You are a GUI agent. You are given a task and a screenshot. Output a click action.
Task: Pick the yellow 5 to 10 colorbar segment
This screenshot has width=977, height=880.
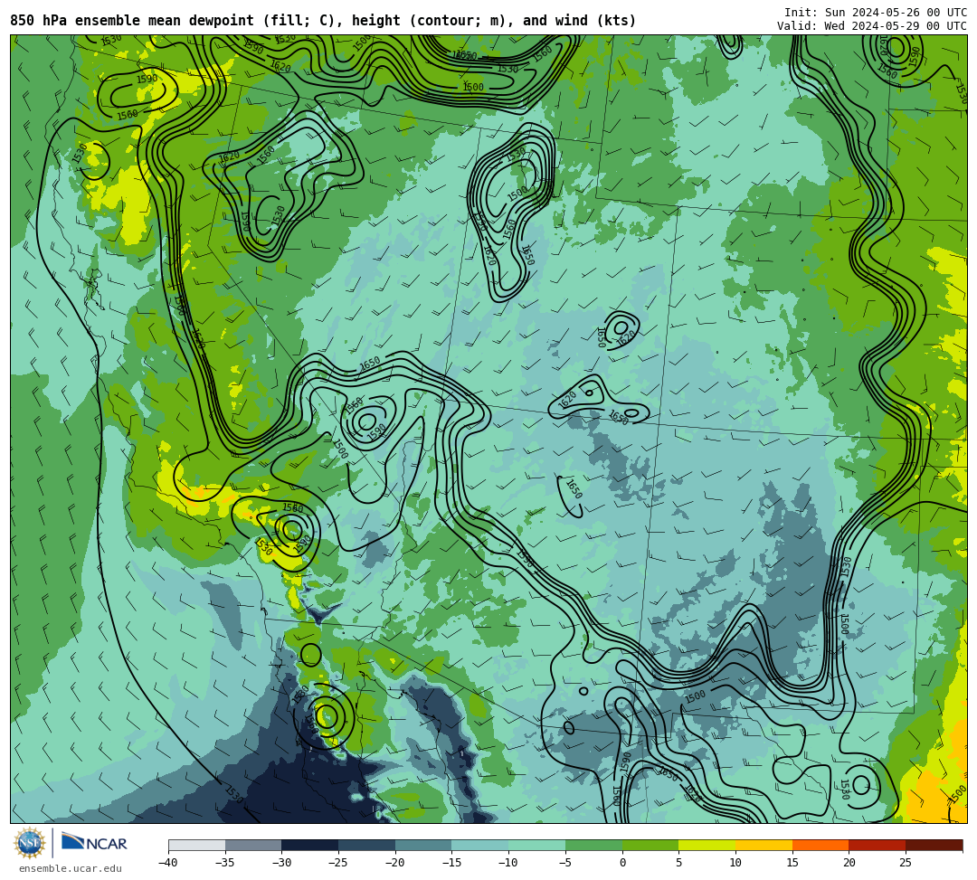[707, 845]
